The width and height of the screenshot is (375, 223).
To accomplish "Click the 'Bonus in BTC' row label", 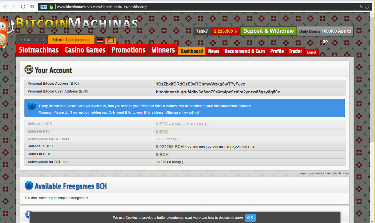I will pos(39,131).
